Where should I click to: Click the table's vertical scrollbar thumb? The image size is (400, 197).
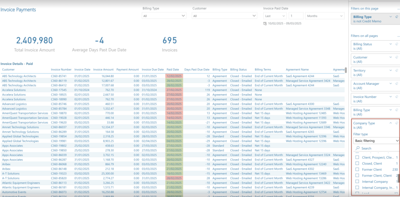coord(346,70)
